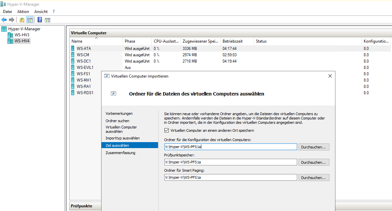Open the Datei menu
The height and width of the screenshot is (211, 392).
point(8,12)
